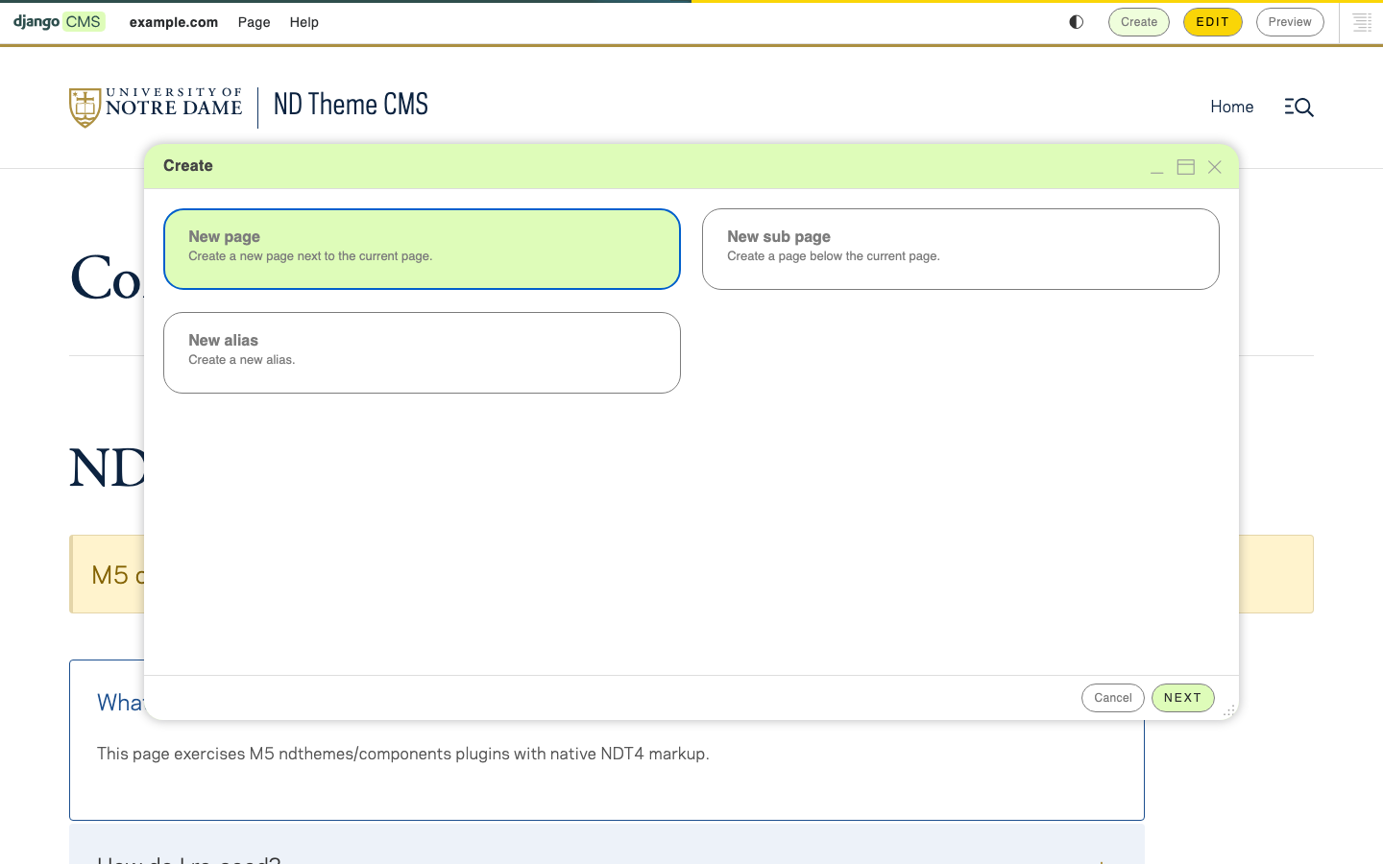Screen dimensions: 1383x864
Task: Toggle the dark/light color scheme icon
Action: (1077, 22)
